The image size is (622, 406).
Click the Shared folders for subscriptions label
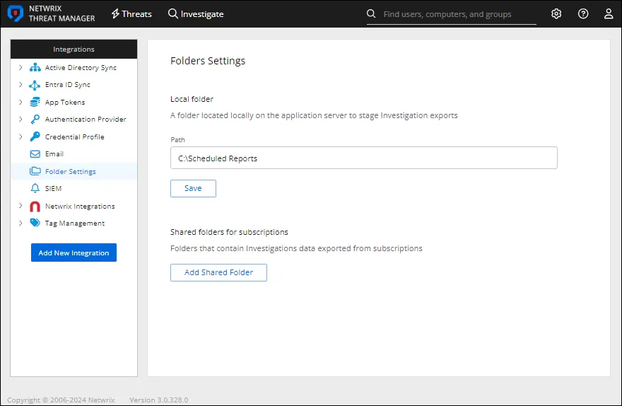coord(229,232)
